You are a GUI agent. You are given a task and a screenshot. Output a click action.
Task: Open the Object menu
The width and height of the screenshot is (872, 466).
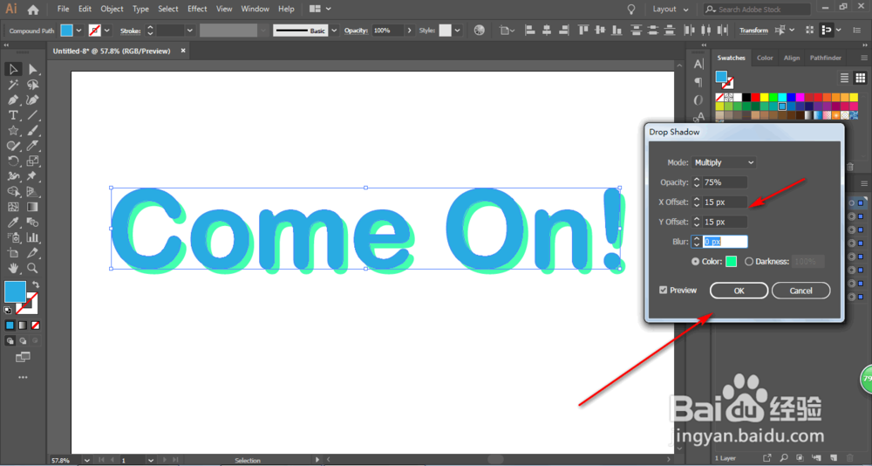point(112,10)
